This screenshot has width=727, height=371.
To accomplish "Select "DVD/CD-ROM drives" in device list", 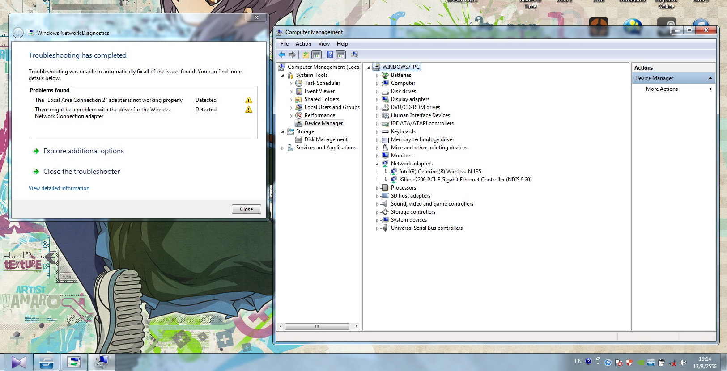I will 416,107.
